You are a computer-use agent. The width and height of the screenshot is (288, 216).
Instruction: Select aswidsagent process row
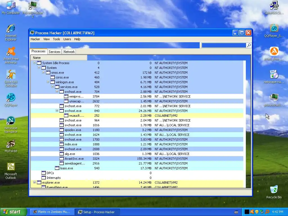[x=137, y=163]
